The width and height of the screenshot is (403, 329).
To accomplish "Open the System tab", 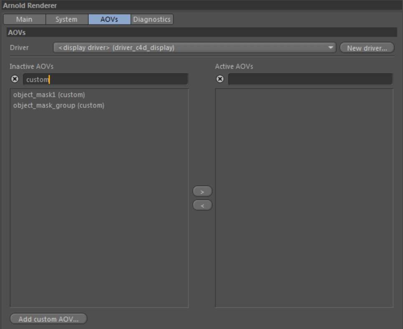I will (x=67, y=19).
